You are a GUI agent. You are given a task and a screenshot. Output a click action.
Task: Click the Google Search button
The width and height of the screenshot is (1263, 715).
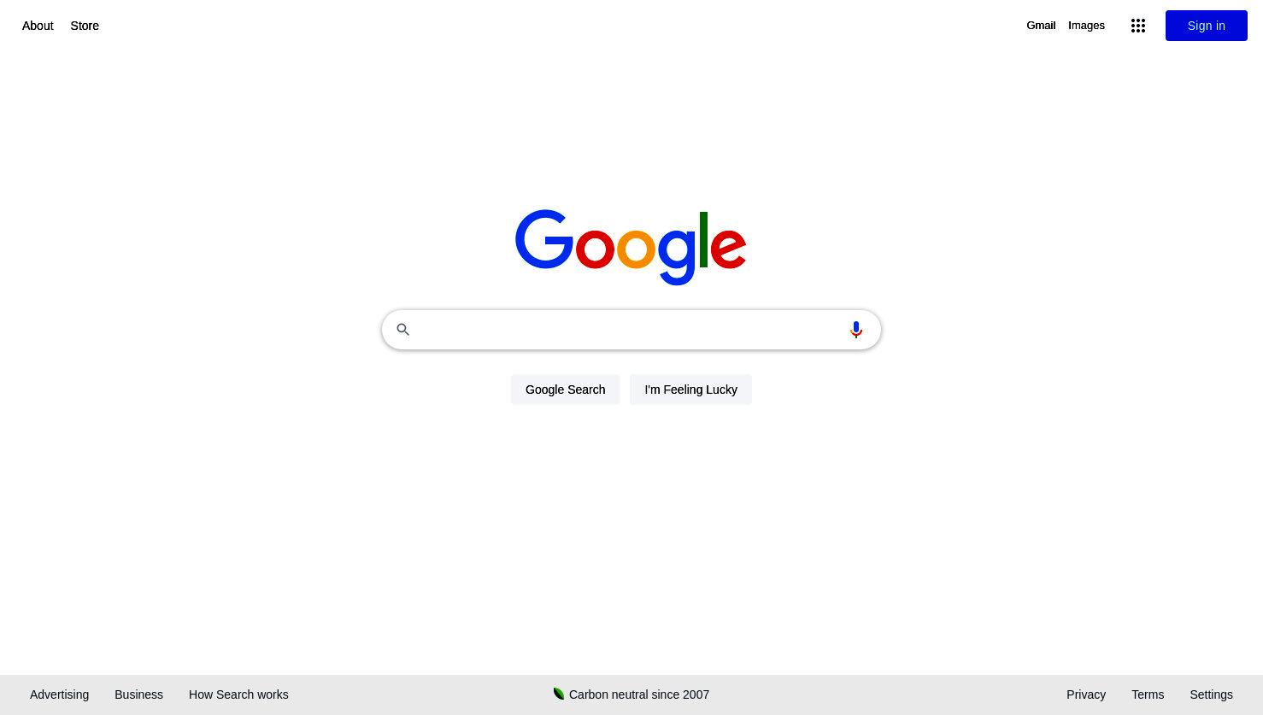pos(565,390)
